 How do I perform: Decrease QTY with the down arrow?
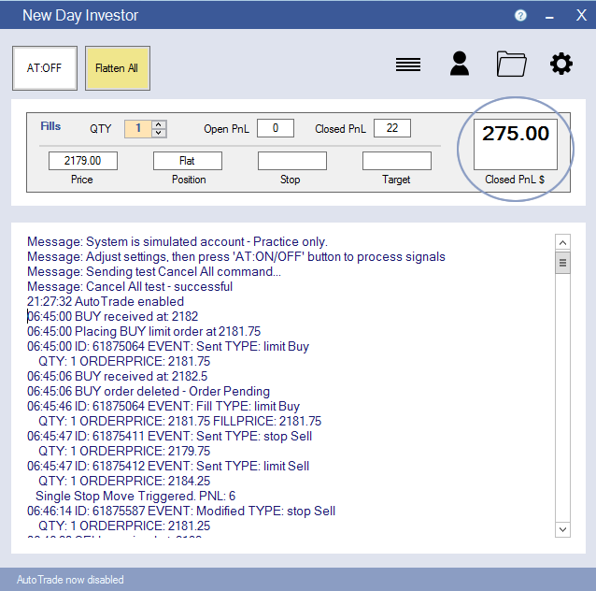[159, 133]
